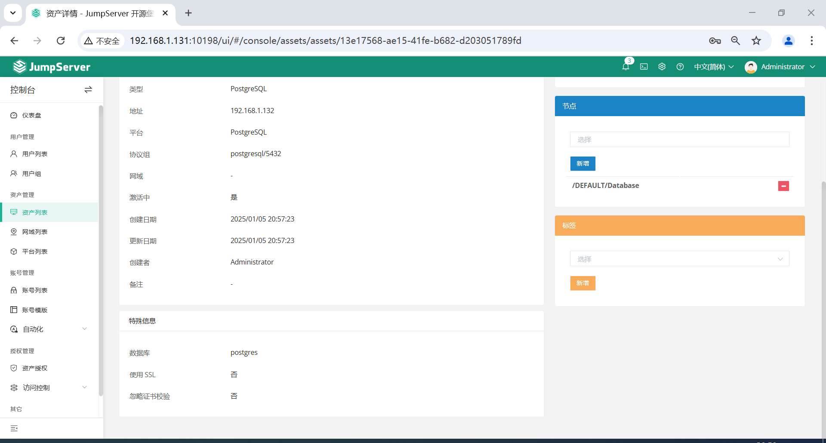Screen dimensions: 826x443
Task: Open the 标签 select dropdown
Action: pyautogui.click(x=679, y=259)
